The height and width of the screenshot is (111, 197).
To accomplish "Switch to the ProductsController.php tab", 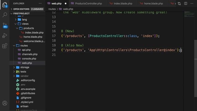I will pos(88,3).
